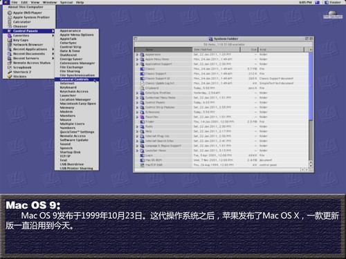
Task: Sort list by Date Modified column
Action: click(217, 50)
